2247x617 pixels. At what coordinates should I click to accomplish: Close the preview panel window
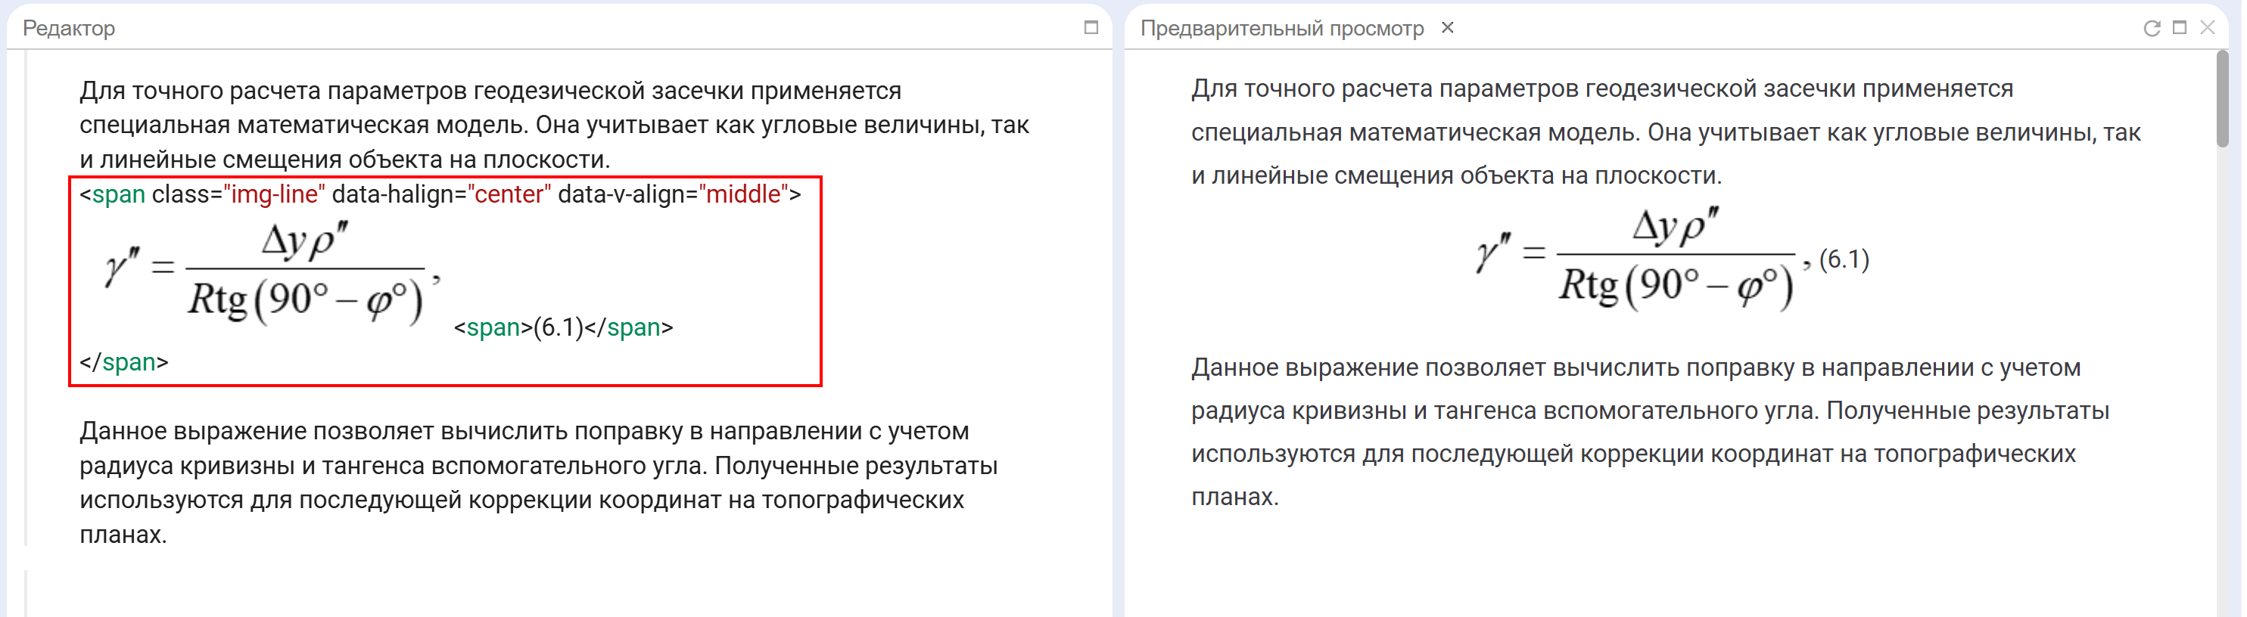pos(2208,28)
